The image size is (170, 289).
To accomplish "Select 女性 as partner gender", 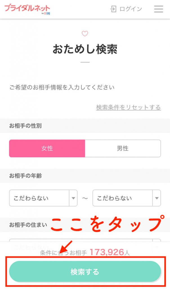I will coord(47,148).
